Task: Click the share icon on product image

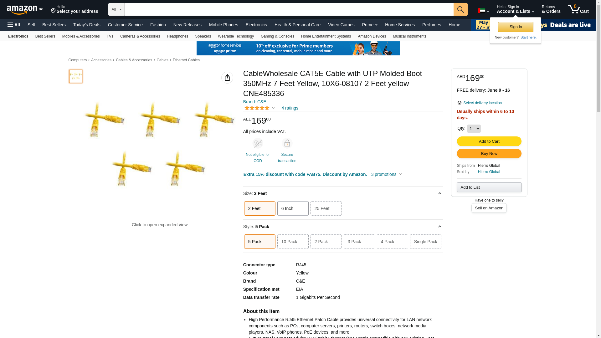Action: point(227,78)
